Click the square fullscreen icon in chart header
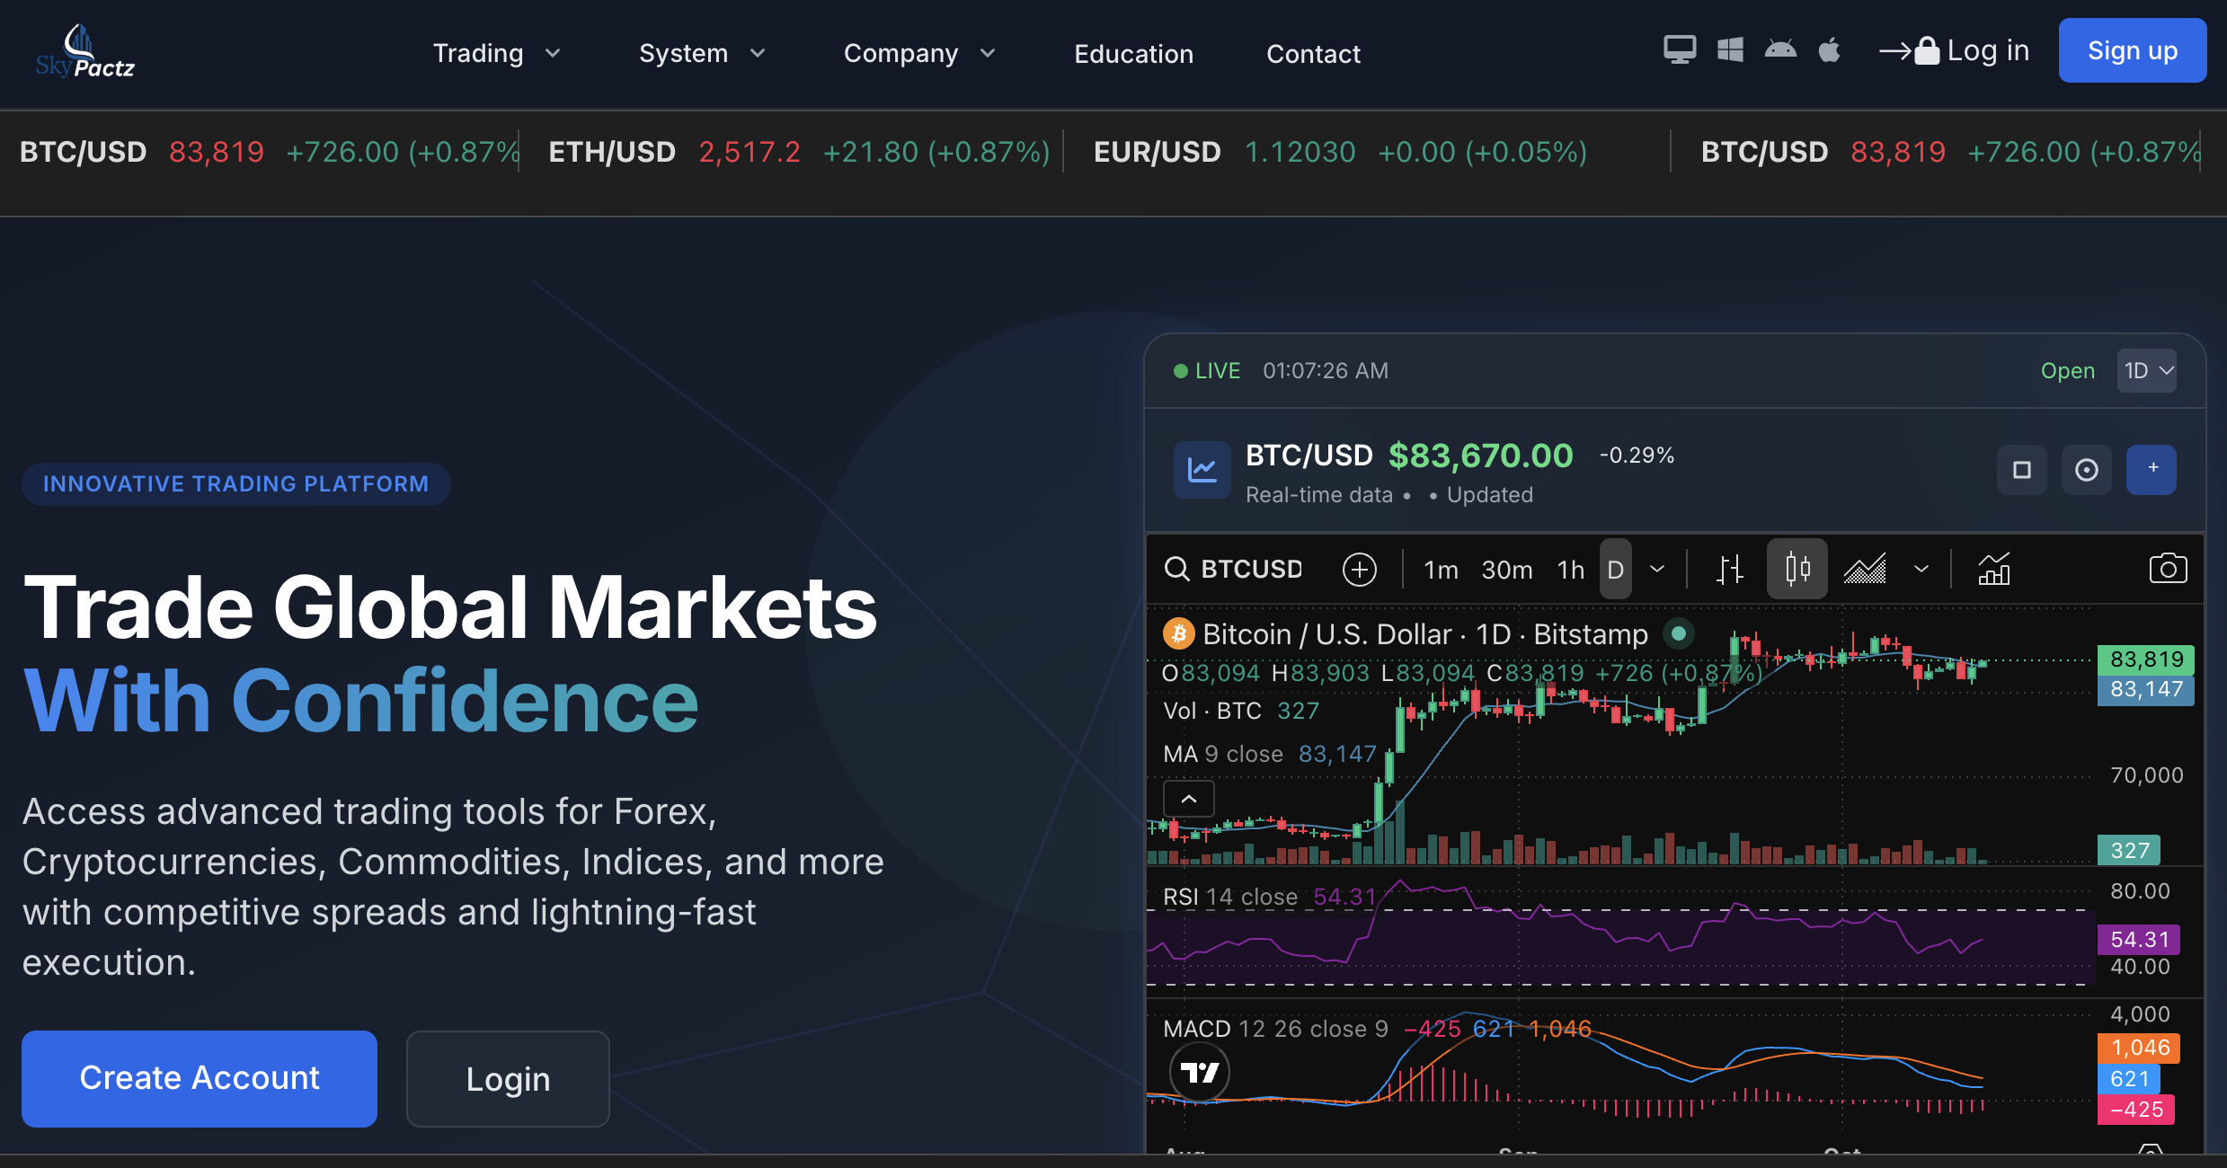Image resolution: width=2227 pixels, height=1168 pixels. click(2022, 469)
